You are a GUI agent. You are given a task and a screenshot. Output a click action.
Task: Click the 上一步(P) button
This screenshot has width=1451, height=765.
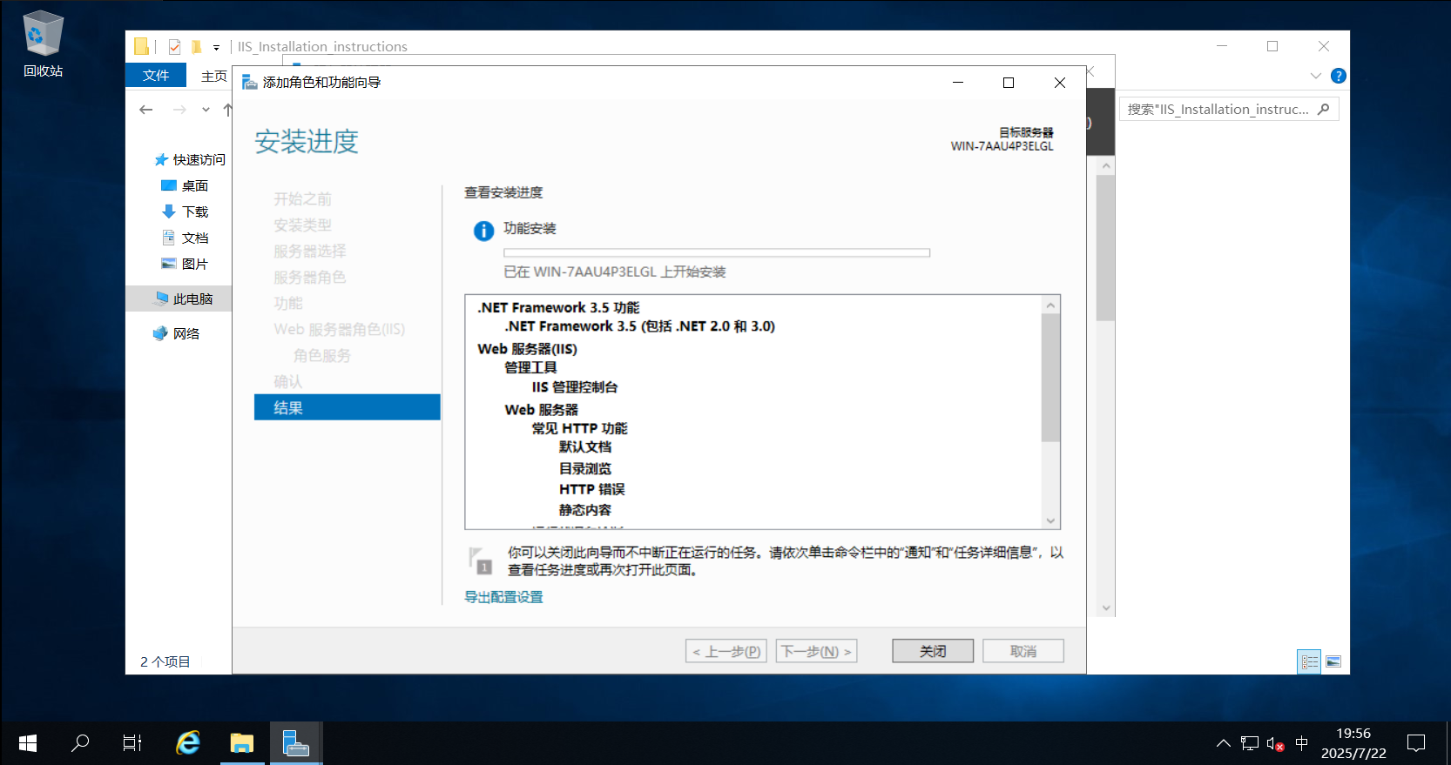coord(726,651)
